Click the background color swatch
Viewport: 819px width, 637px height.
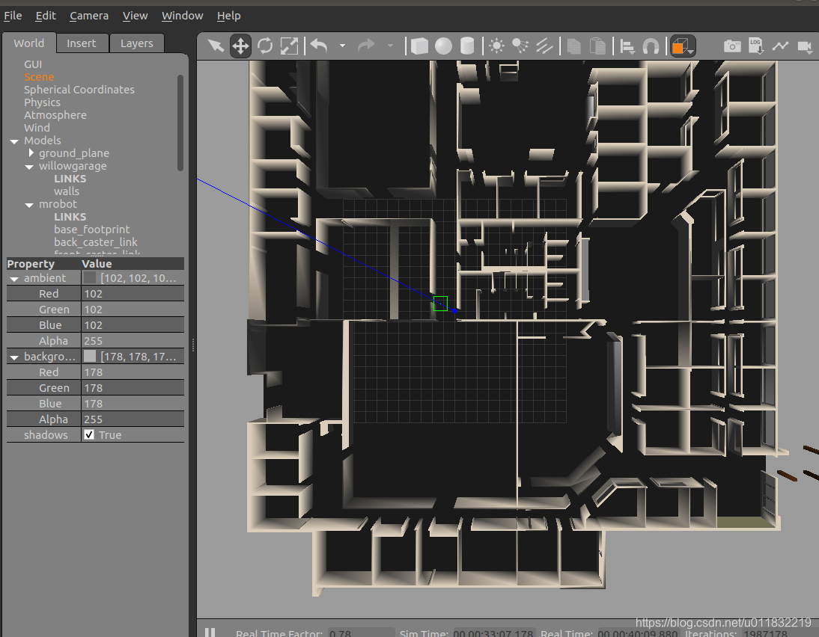[90, 356]
